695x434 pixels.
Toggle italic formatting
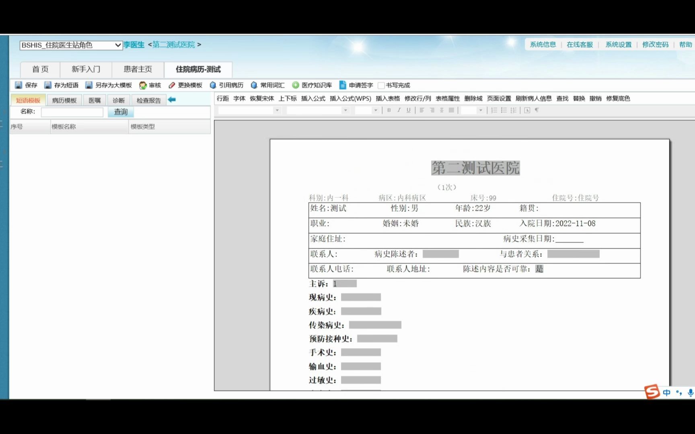[399, 110]
